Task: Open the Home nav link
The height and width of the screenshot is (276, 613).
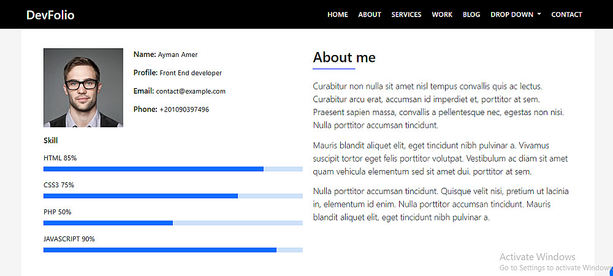Action: 338,15
